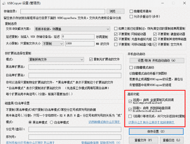The height and width of the screenshot is (144, 190).
Task: Click the 白名单扩展名 input field
Action: click(75, 75)
